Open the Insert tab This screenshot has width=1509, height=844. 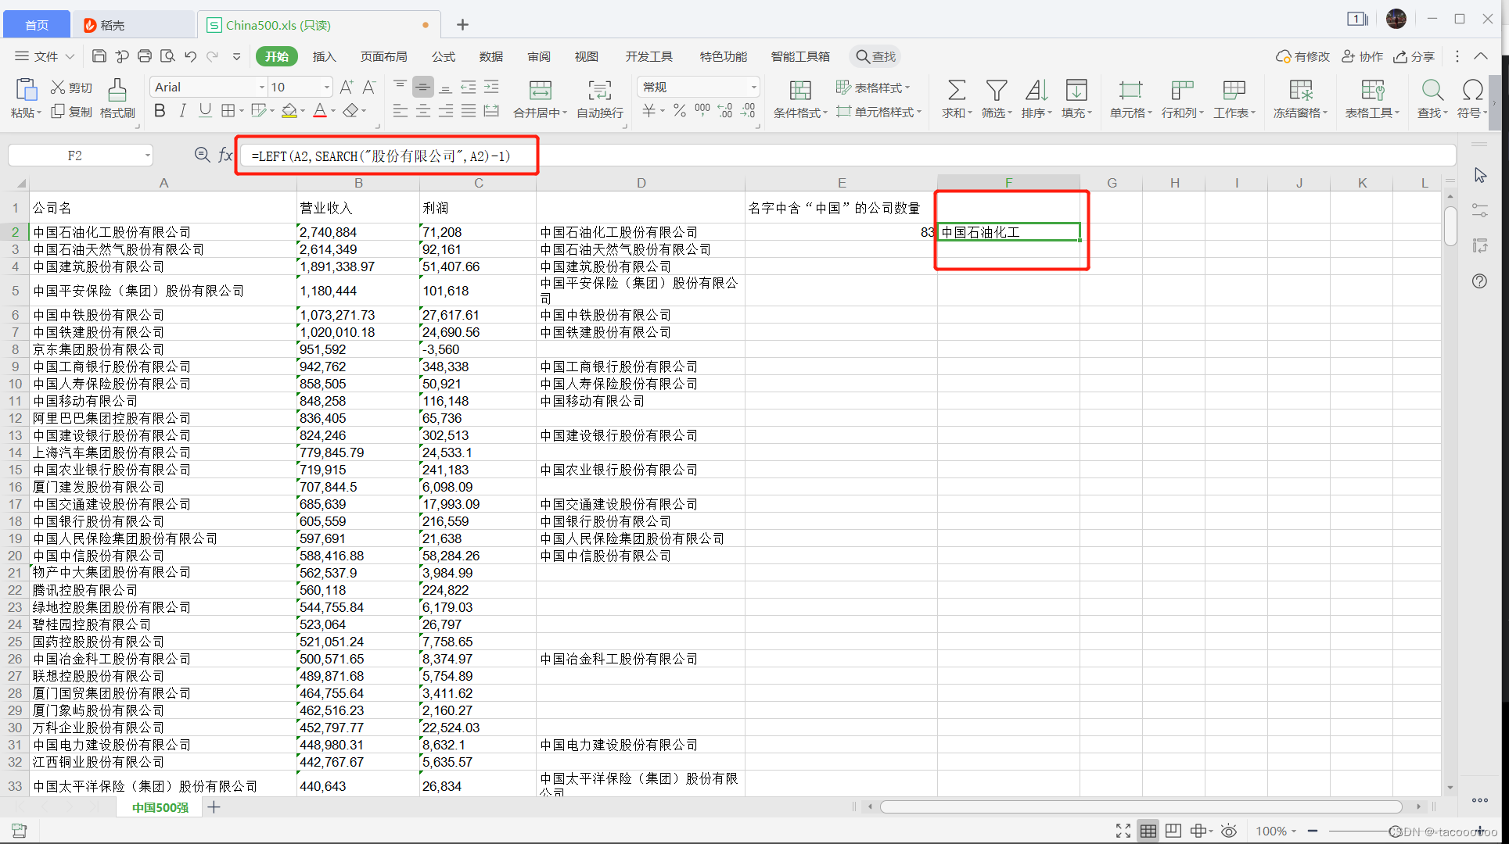click(324, 56)
